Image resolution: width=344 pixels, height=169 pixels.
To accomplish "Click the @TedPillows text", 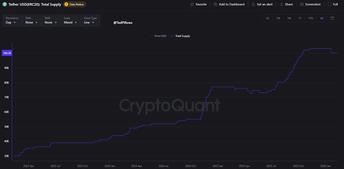I will [x=123, y=22].
